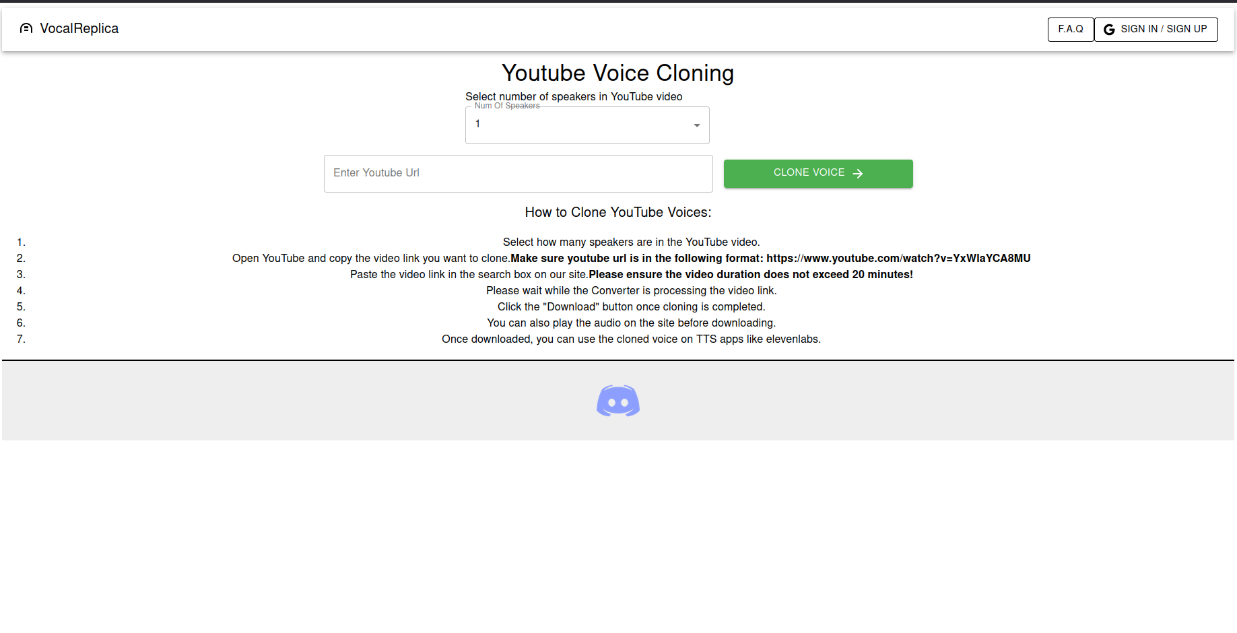Click step 'You can also play the audio'
This screenshot has height=633, width=1237.
632,323
